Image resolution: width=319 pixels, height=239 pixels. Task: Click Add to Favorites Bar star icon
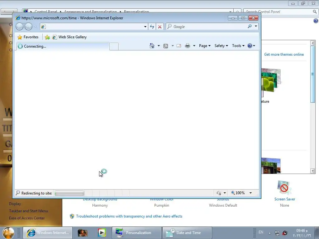pyautogui.click(x=47, y=37)
